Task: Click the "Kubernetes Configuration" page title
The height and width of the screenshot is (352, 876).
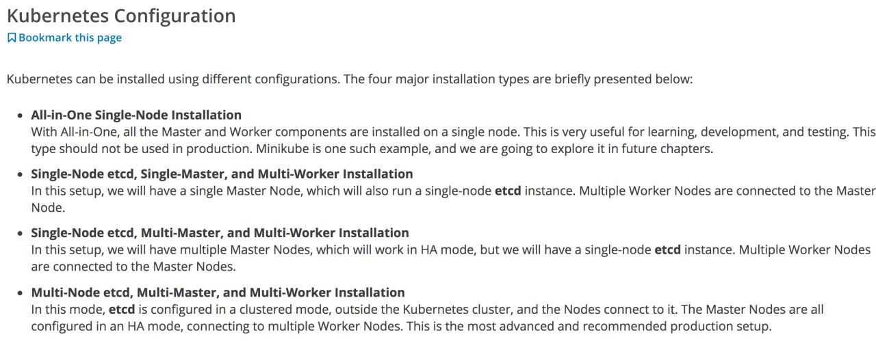Action: click(121, 16)
